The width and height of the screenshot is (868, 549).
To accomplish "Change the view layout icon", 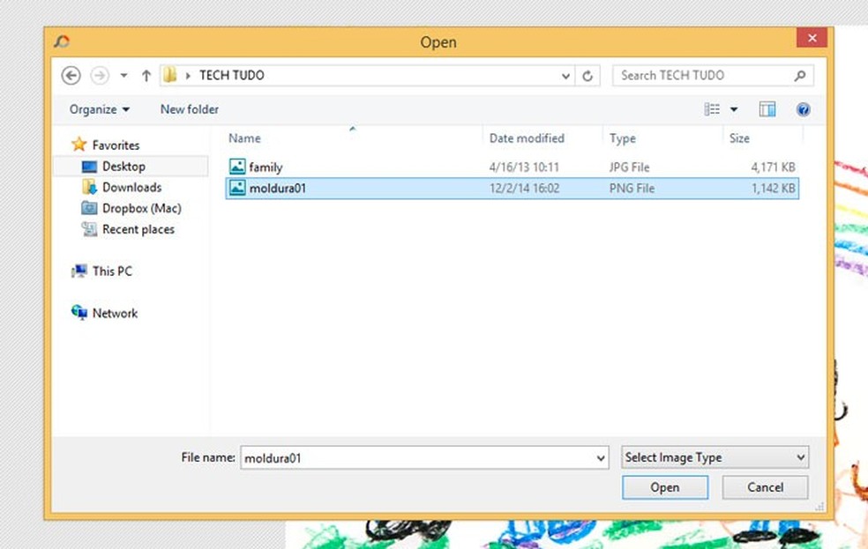I will 712,109.
